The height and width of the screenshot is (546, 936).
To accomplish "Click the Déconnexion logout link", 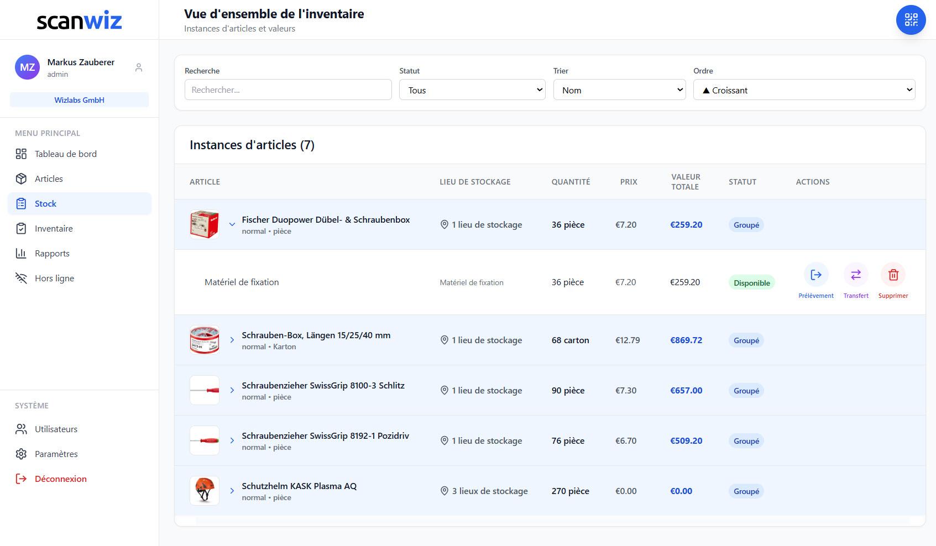I will coord(60,479).
